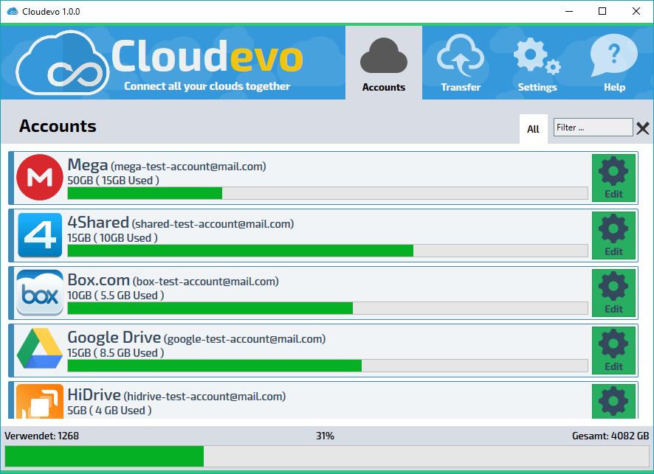Click the red Mega logo icon

pyautogui.click(x=40, y=178)
